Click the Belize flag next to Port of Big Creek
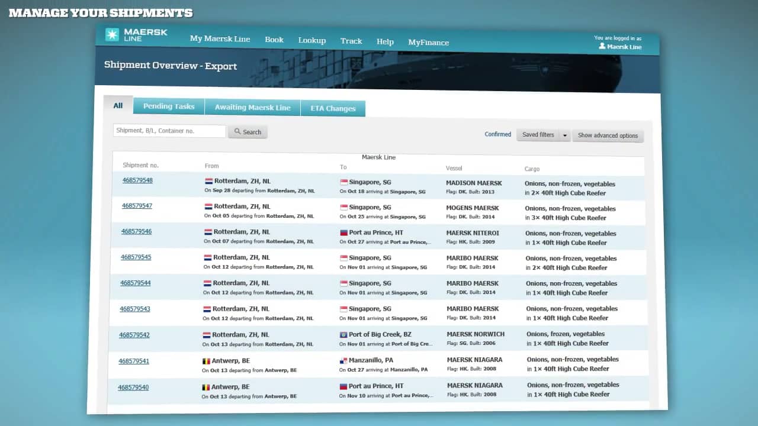Screen dimensions: 758x426 coord(343,334)
